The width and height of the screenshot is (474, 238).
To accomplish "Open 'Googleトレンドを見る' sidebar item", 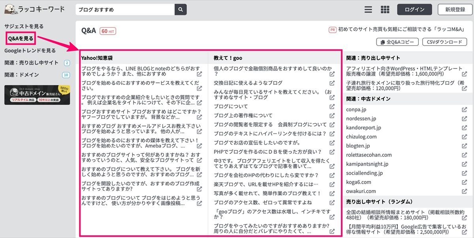I will click(x=30, y=50).
